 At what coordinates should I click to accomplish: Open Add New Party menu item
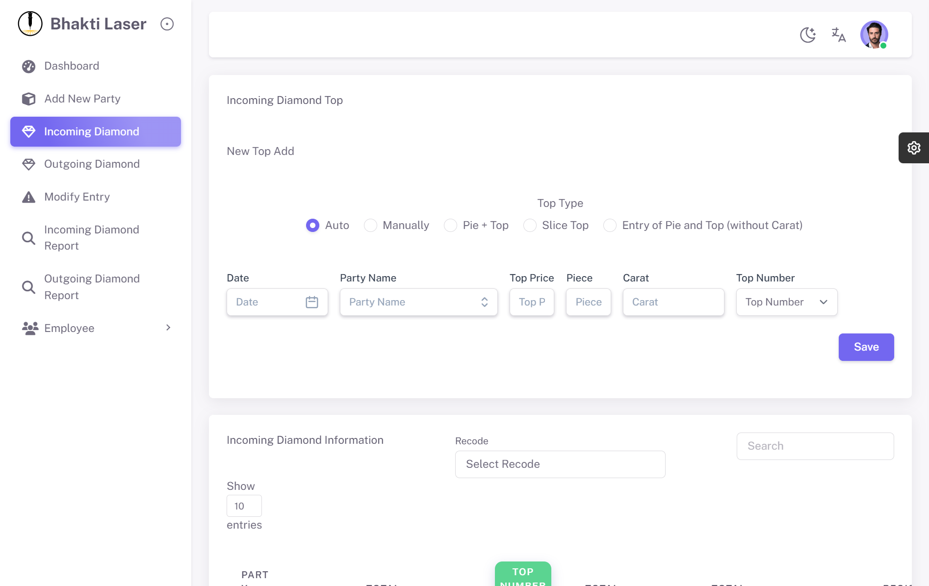click(x=82, y=99)
